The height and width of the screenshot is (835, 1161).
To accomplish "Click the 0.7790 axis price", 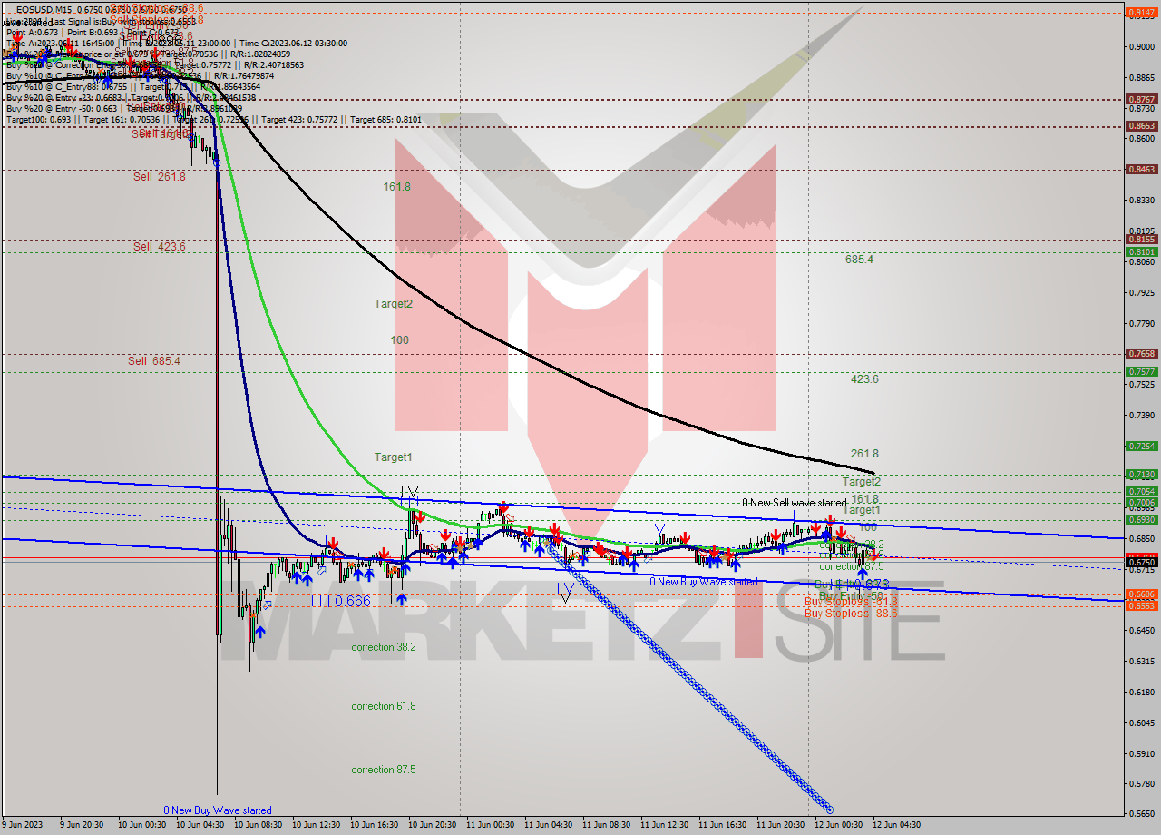I will point(1141,324).
